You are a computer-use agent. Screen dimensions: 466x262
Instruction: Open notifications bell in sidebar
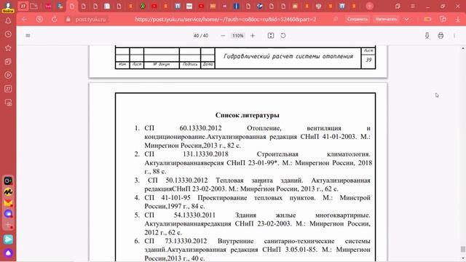[8, 21]
